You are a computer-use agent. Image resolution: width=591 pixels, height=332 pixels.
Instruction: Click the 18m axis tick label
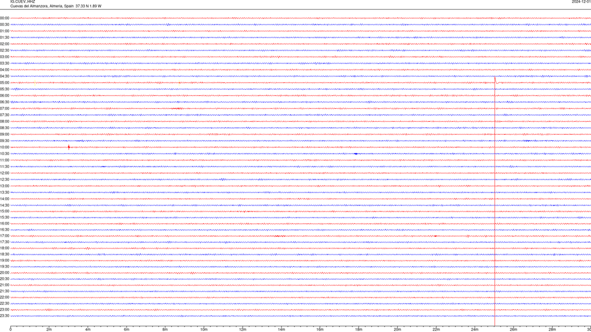tap(359, 330)
